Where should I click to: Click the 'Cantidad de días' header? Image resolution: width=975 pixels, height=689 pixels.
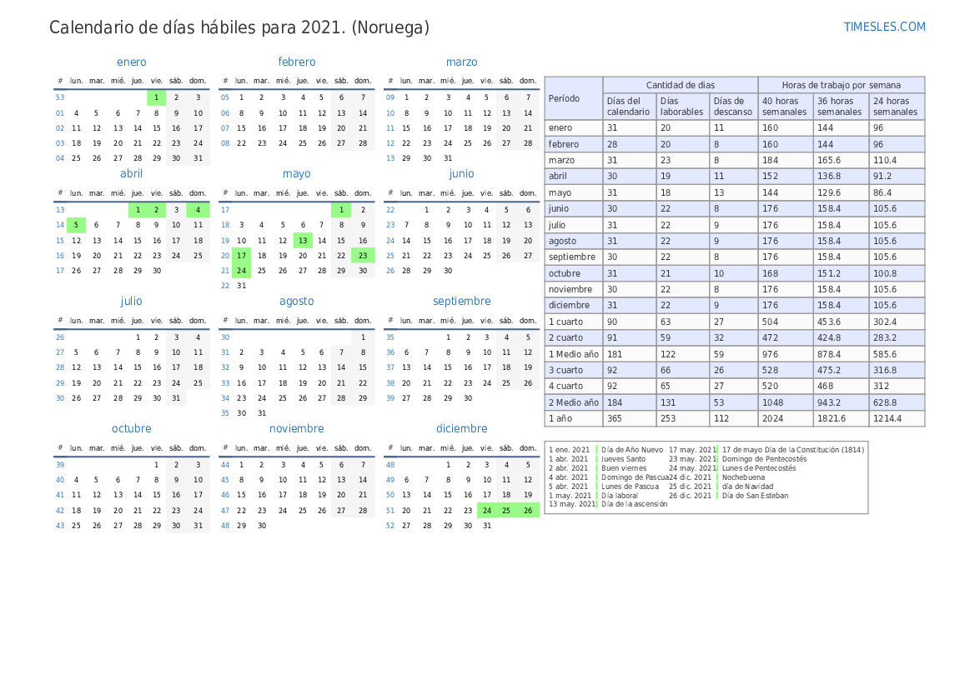(x=681, y=85)
